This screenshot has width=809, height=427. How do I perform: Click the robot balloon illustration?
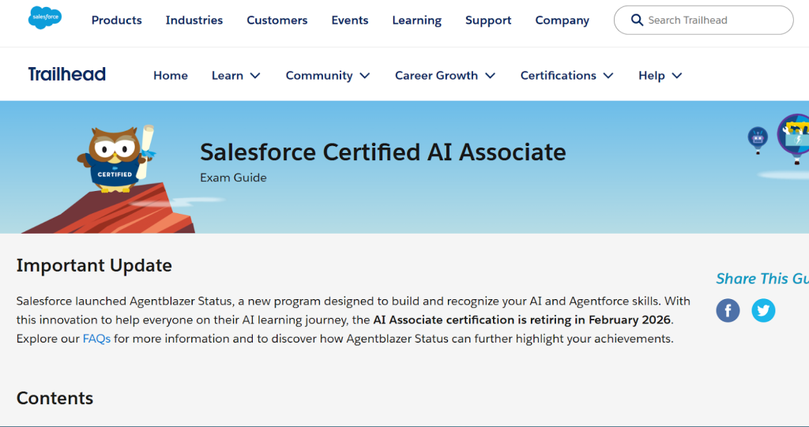pyautogui.click(x=758, y=140)
